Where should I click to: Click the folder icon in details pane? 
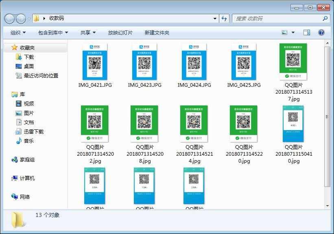[18, 220]
